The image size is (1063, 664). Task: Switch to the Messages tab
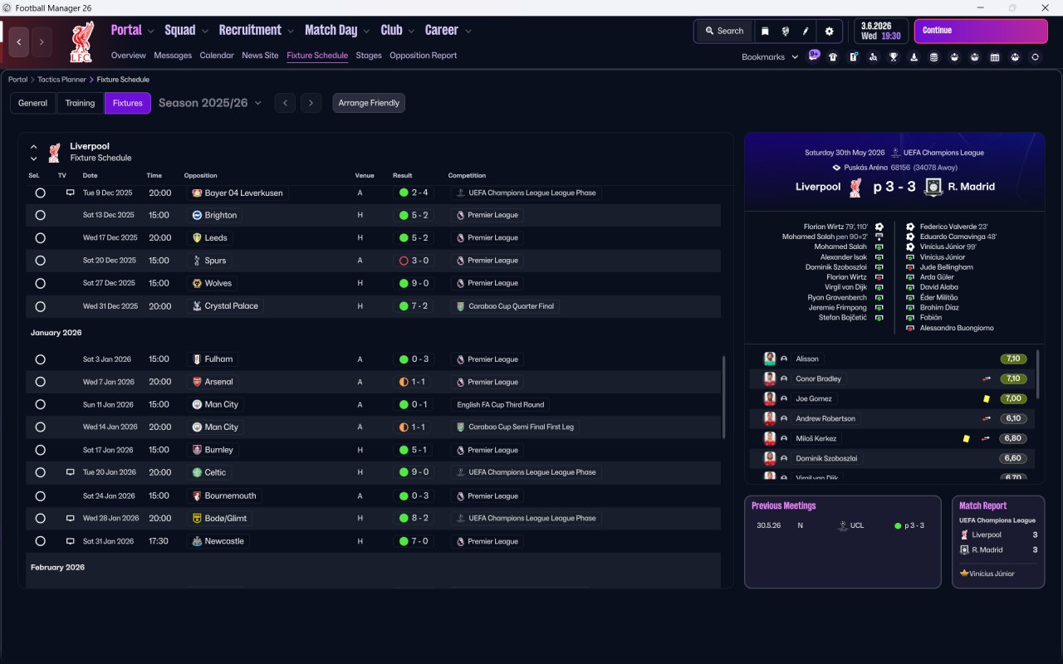click(x=173, y=56)
